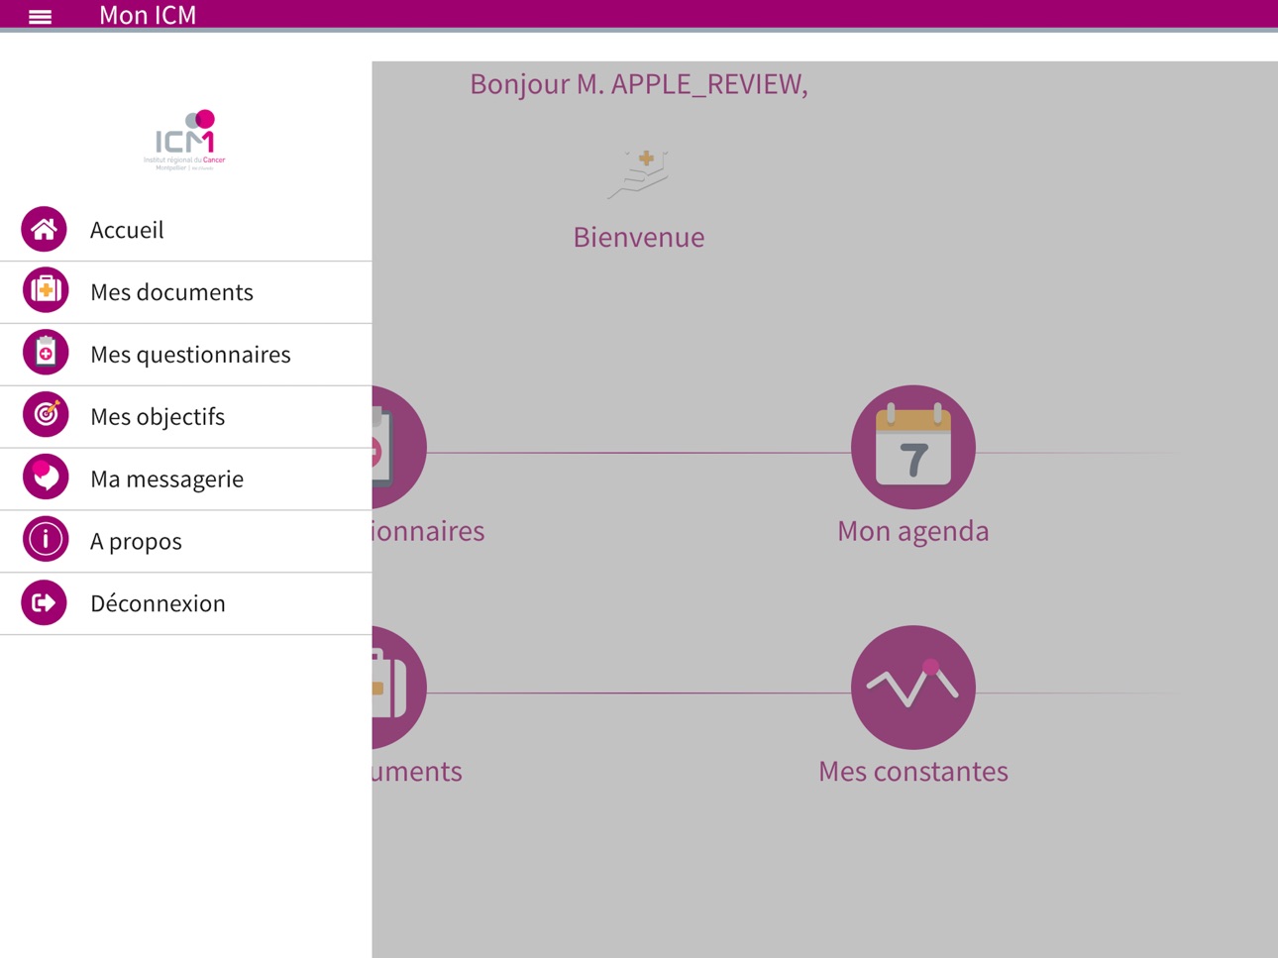Image resolution: width=1278 pixels, height=958 pixels.
Task: Click the partially hidden questionnaires circle icon
Action: coord(399,447)
